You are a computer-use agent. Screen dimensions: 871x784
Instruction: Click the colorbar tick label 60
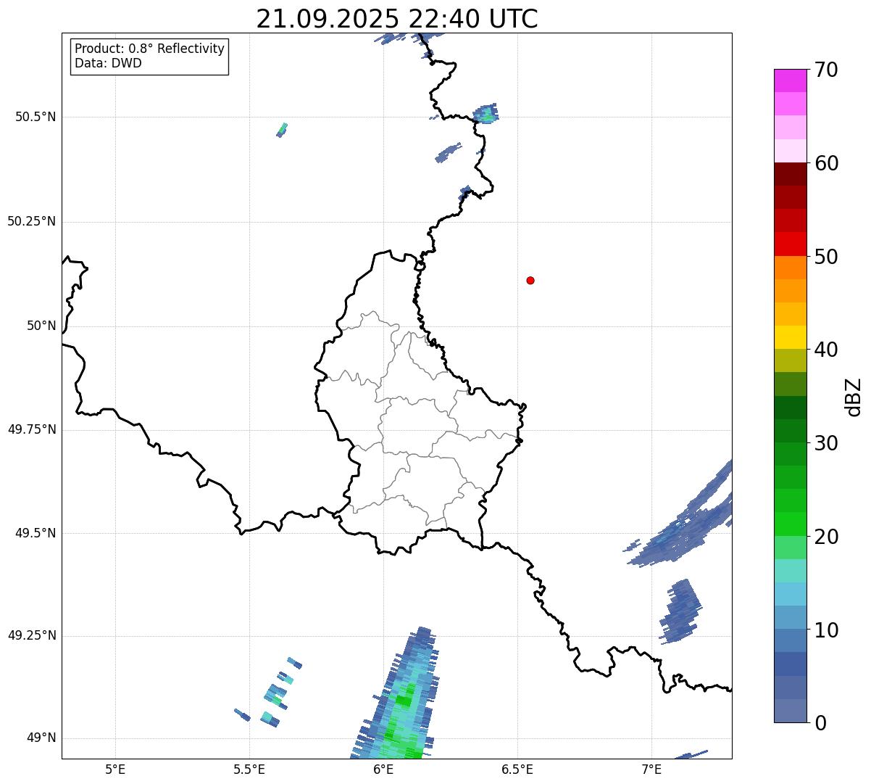pyautogui.click(x=827, y=163)
